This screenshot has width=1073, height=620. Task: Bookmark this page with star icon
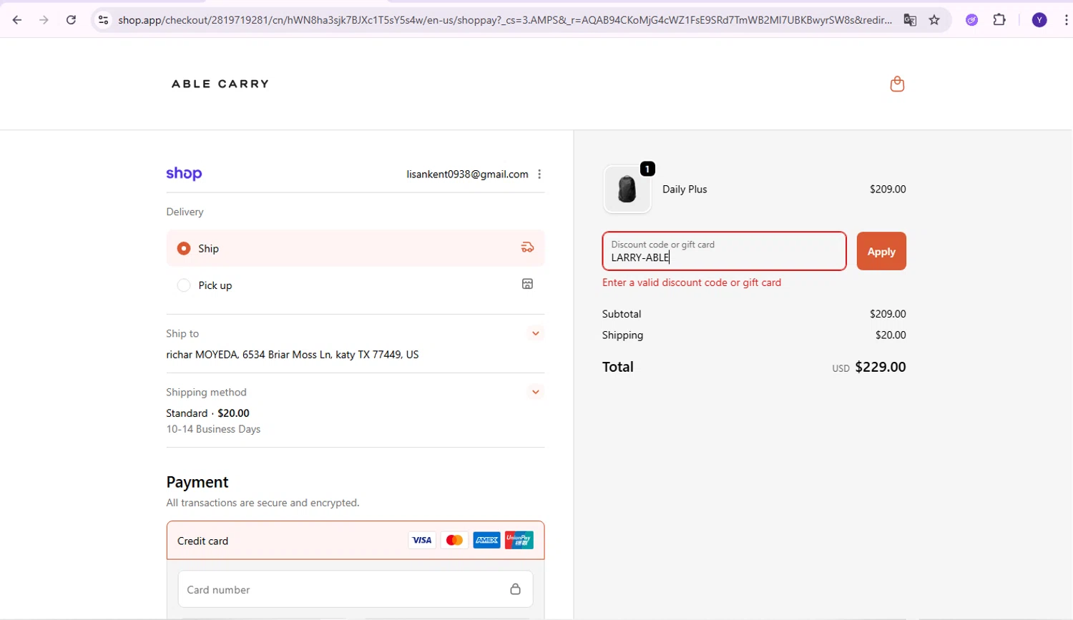coord(934,20)
